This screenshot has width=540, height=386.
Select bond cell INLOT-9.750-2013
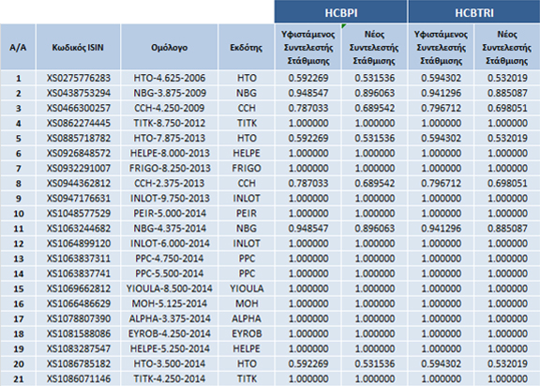169,199
